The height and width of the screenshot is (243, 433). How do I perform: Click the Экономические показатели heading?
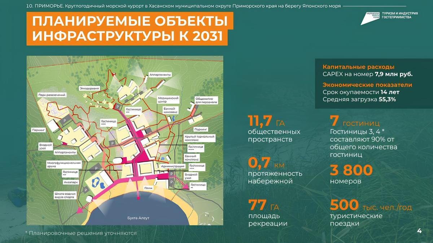click(x=367, y=85)
